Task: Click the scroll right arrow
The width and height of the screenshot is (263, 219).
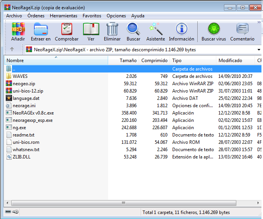Action: click(x=258, y=203)
